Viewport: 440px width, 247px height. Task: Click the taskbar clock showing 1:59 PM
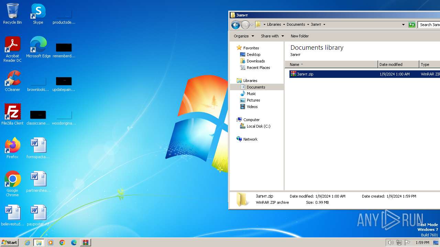[x=422, y=243]
